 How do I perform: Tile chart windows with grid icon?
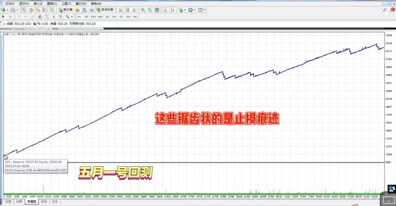[157, 10]
